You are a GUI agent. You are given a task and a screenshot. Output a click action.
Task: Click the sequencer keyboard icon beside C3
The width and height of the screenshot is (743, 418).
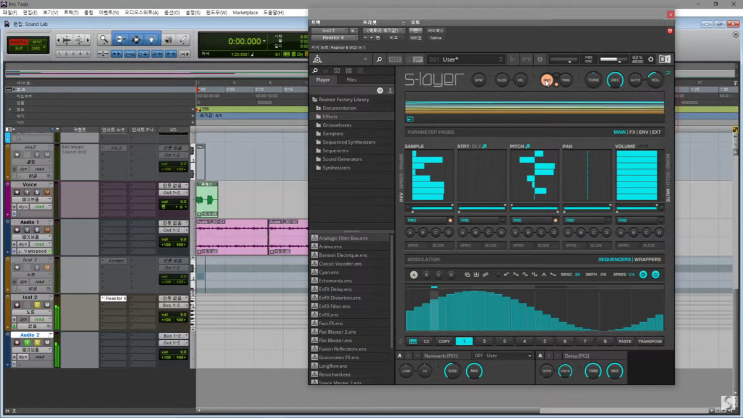coord(413,341)
